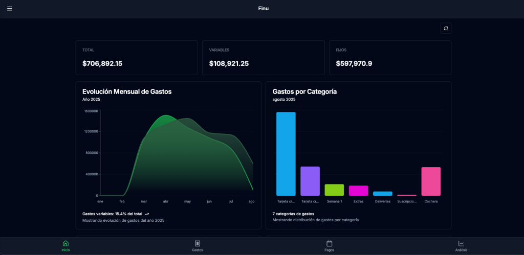Click the magenta Extras bar
The width and height of the screenshot is (524, 255).
[x=358, y=191]
